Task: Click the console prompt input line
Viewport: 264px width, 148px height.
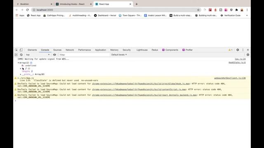Action: pyautogui.click(x=131, y=101)
